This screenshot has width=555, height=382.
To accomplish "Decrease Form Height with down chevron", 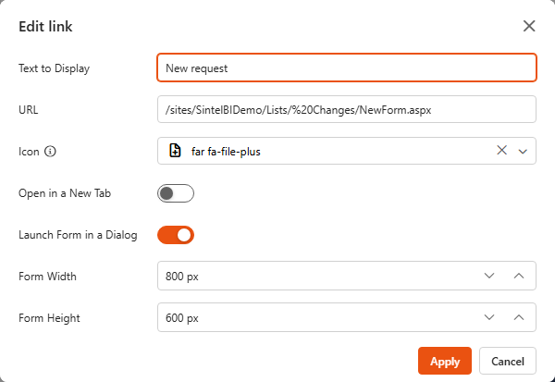I will coord(489,317).
